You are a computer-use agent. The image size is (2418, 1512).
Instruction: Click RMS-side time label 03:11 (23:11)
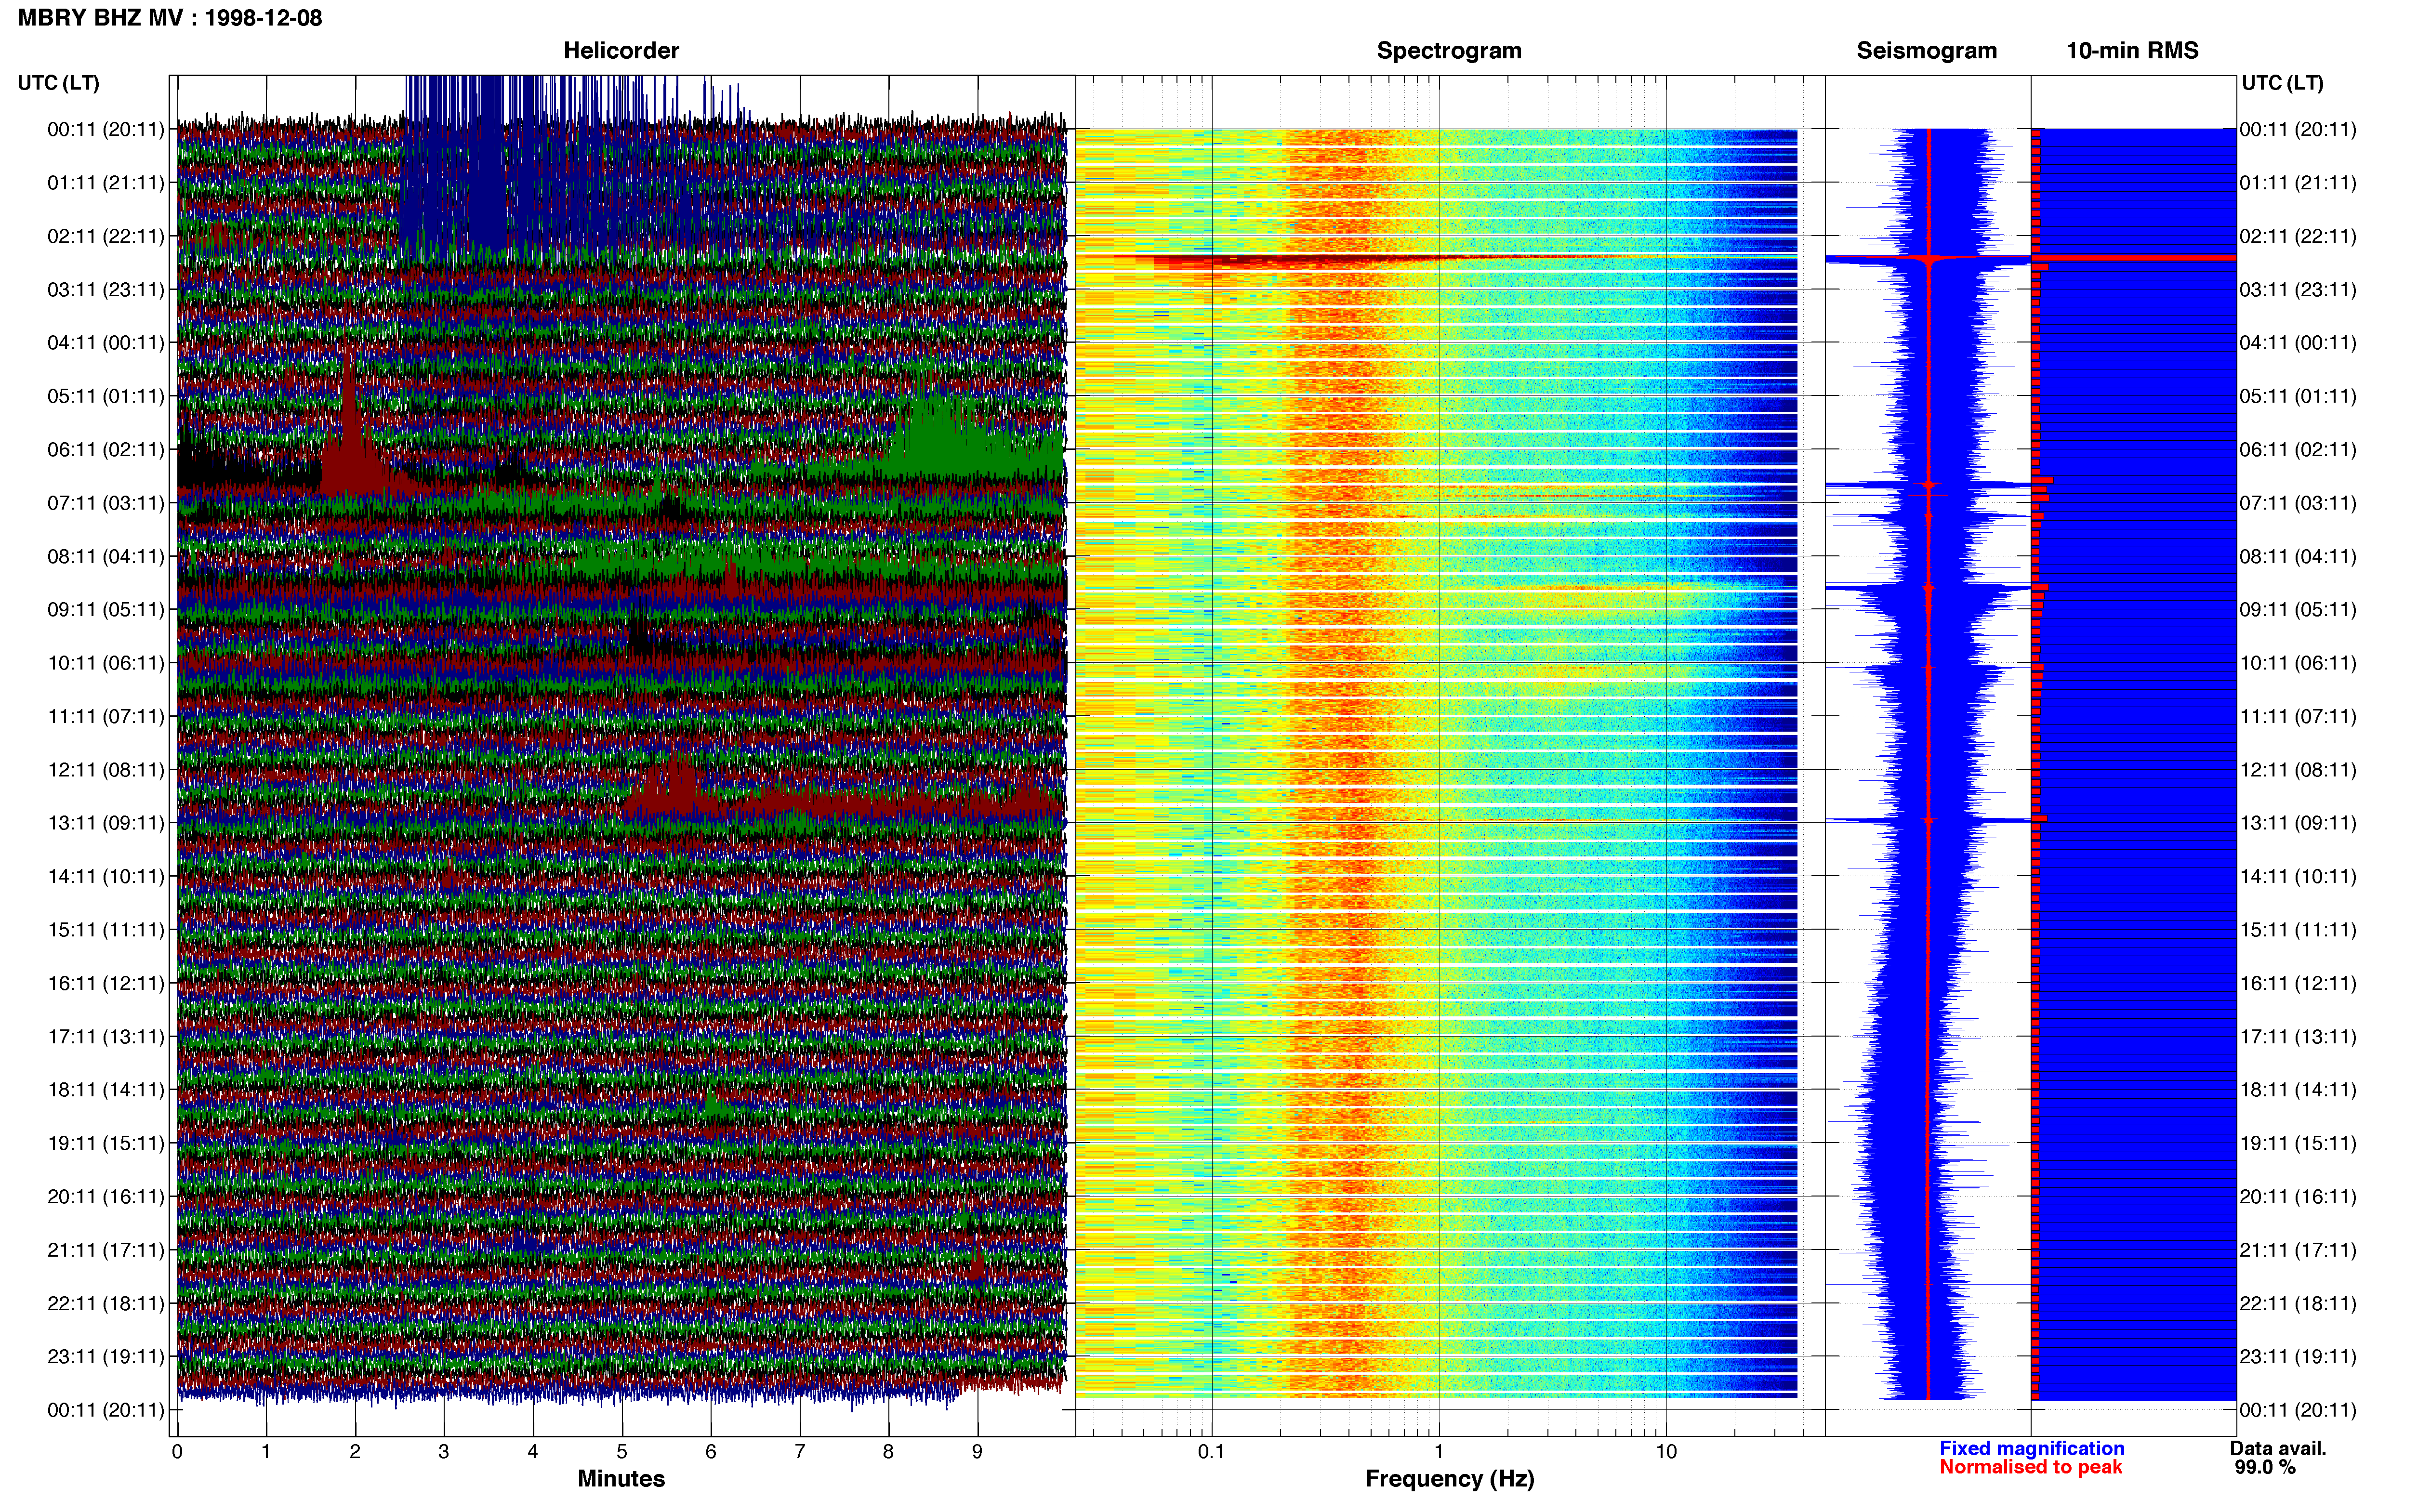[x=2298, y=290]
